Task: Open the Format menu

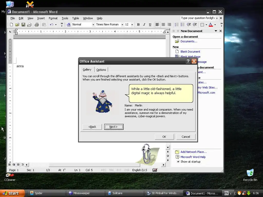Action: pos(53,18)
